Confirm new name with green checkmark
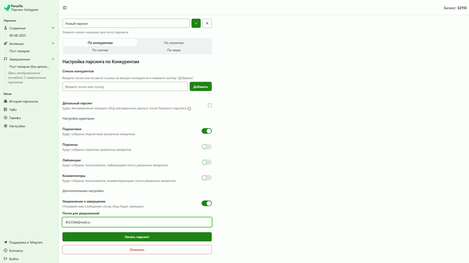469x263 pixels. [x=196, y=23]
